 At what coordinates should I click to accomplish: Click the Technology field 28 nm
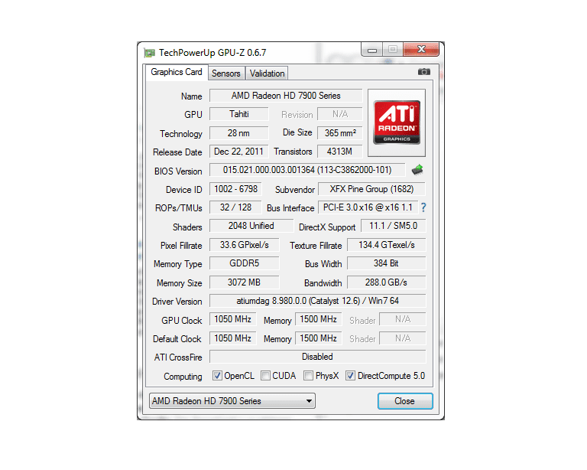pos(238,133)
